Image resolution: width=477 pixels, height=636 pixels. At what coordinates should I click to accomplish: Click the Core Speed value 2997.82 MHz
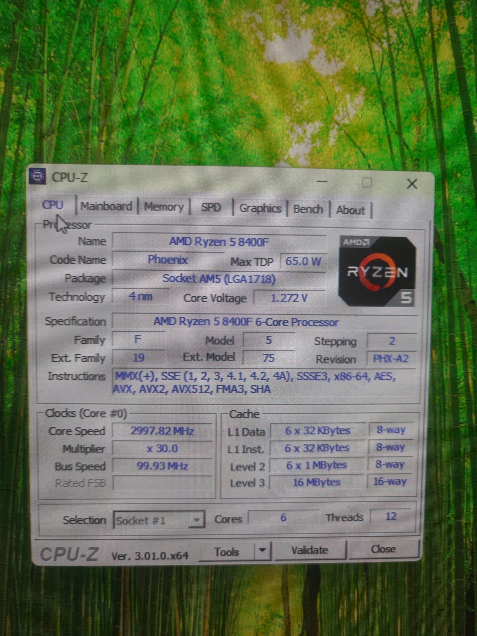pyautogui.click(x=162, y=431)
